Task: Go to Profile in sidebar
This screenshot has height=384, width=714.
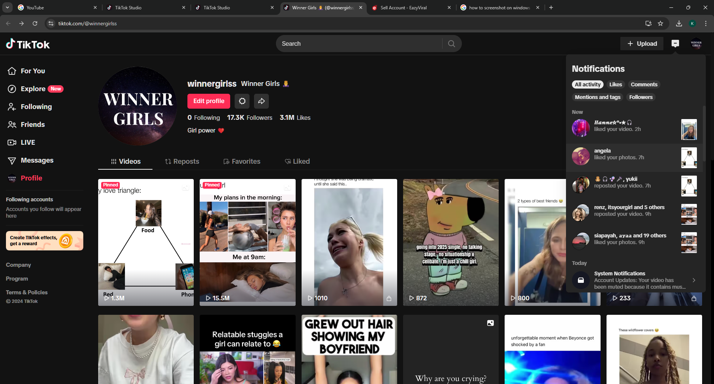Action: pyautogui.click(x=25, y=178)
